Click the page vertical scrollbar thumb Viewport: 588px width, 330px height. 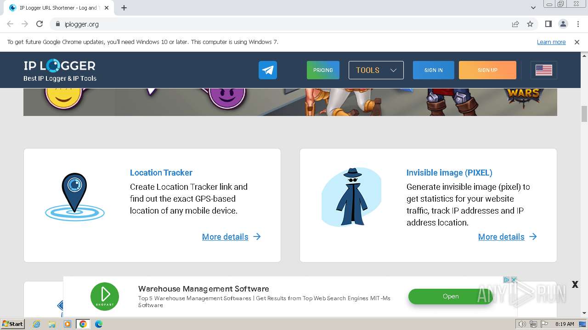[584, 114]
